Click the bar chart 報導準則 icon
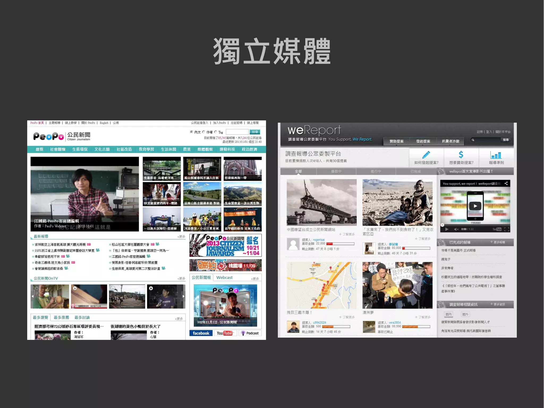This screenshot has height=408, width=544. [496, 155]
